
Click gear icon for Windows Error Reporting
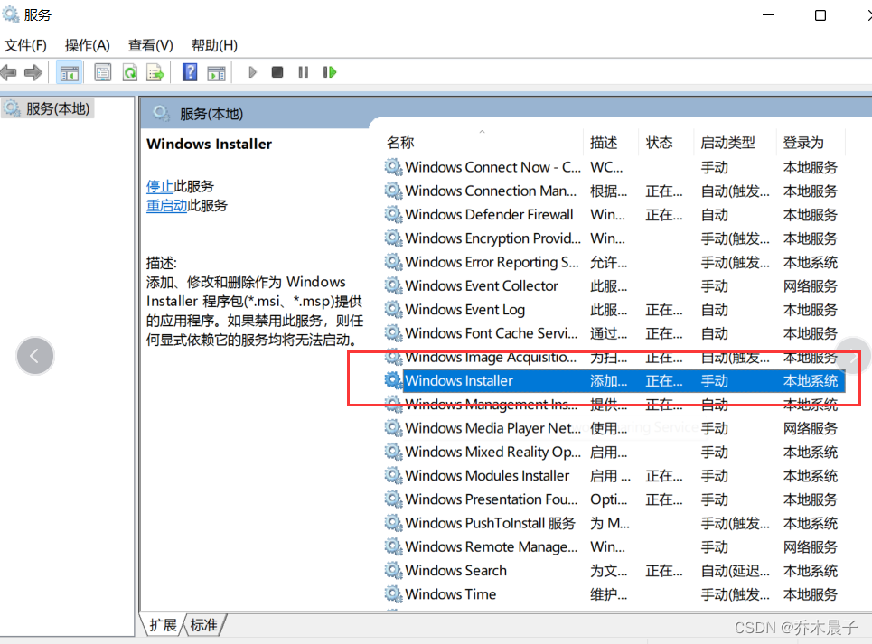393,262
